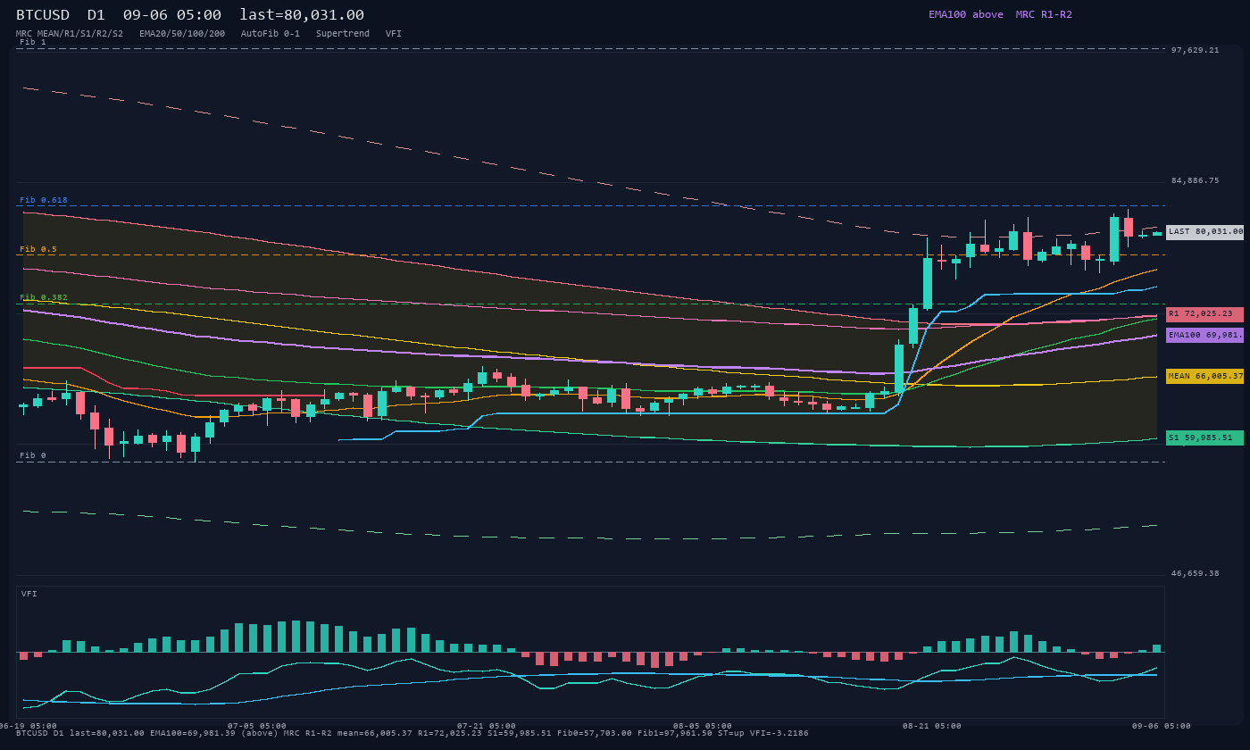
Task: Click the BTCUSD symbol title
Action: click(43, 14)
